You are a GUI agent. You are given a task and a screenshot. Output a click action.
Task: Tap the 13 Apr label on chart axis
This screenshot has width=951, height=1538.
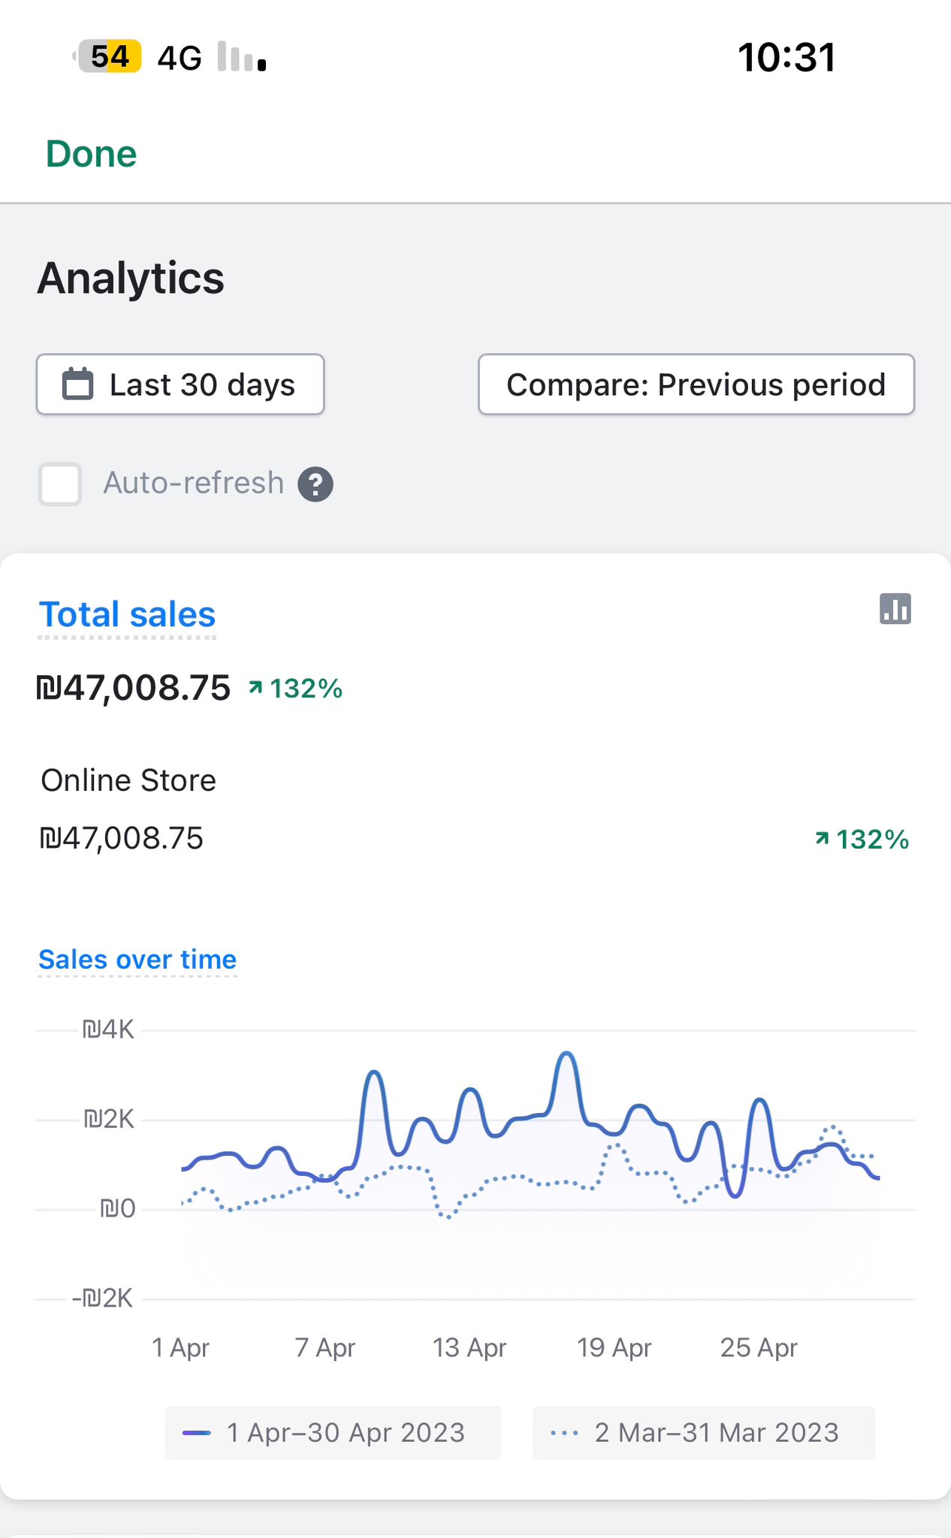(469, 1348)
